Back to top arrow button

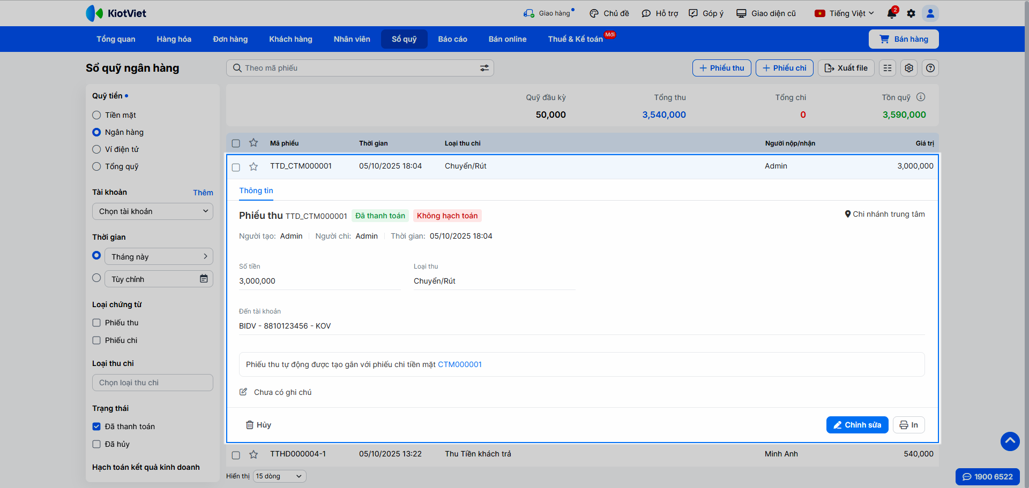pos(1010,441)
